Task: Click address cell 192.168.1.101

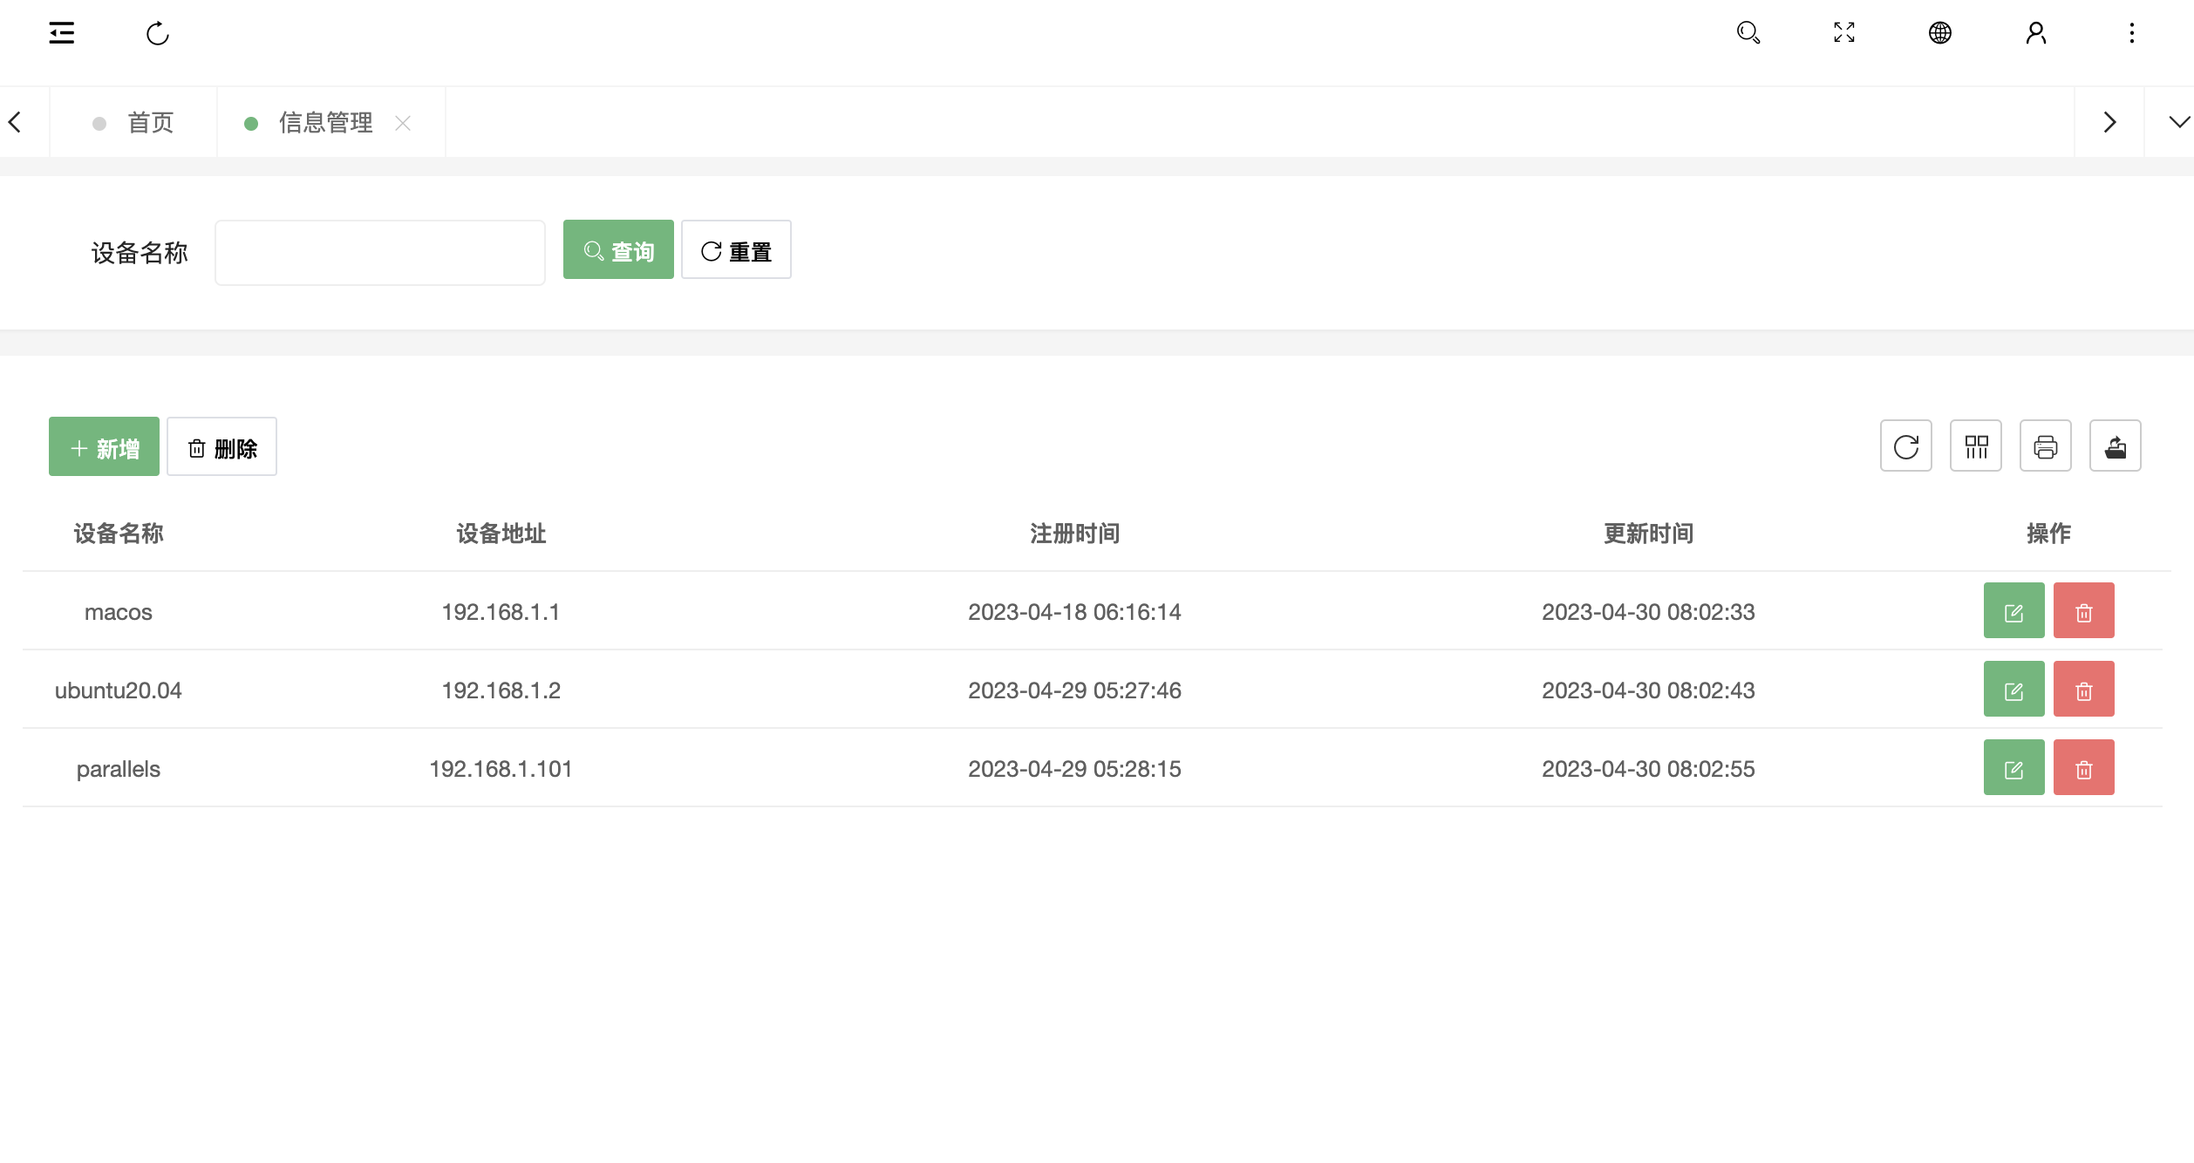Action: tap(501, 769)
